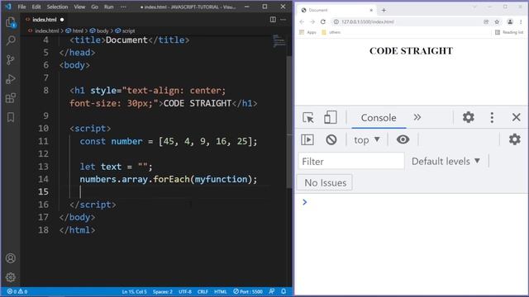The image size is (529, 297).
Task: Open the Reading list
Action: (509, 32)
